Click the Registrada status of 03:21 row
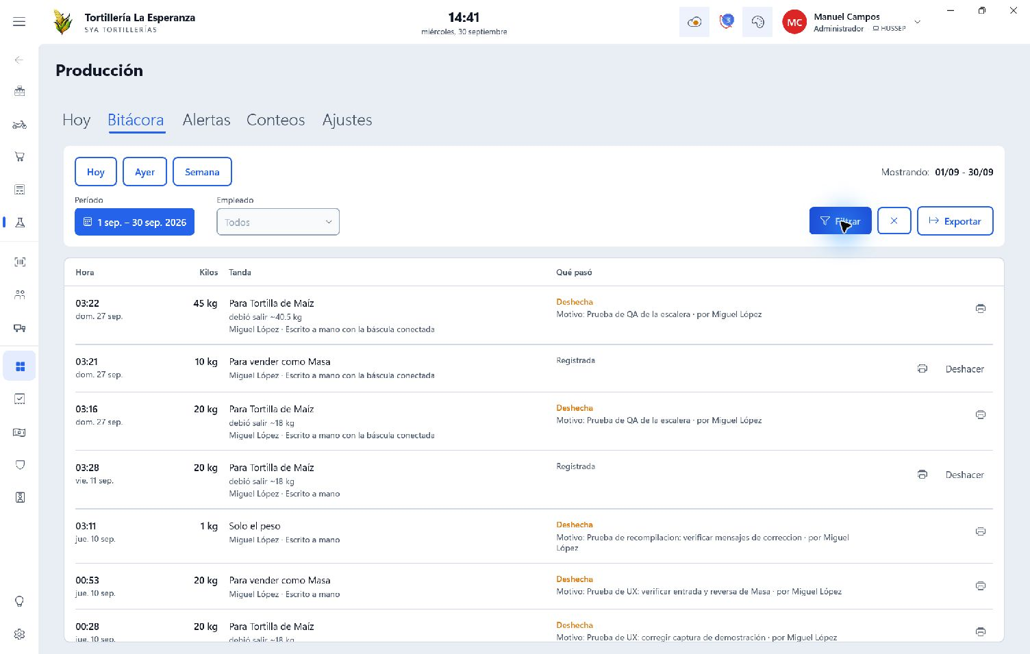 (575, 360)
